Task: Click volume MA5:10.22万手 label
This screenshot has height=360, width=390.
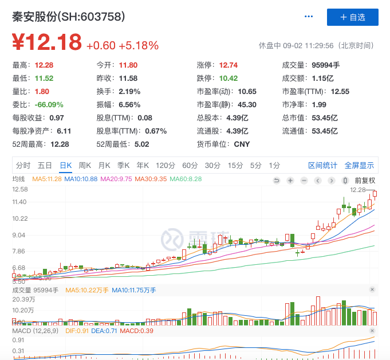Action: click(87, 290)
